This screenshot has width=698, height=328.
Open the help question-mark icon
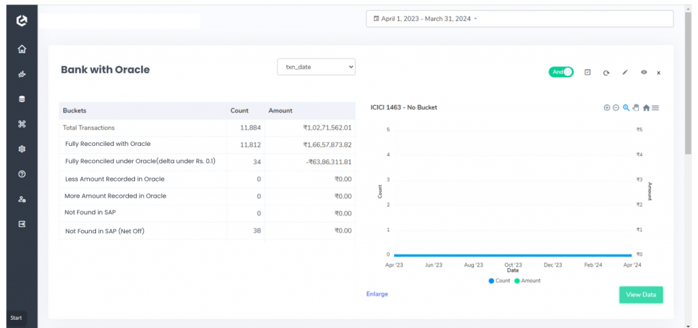(x=21, y=174)
